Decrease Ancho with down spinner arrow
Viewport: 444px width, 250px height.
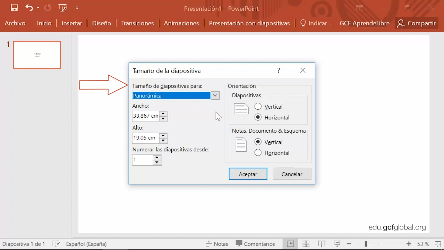point(163,119)
